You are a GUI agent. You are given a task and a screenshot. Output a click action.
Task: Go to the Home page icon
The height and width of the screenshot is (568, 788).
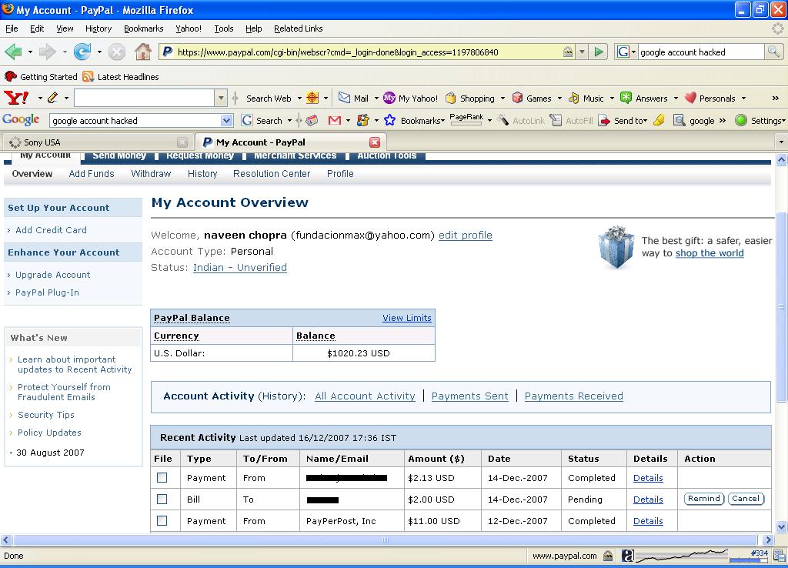pos(142,52)
